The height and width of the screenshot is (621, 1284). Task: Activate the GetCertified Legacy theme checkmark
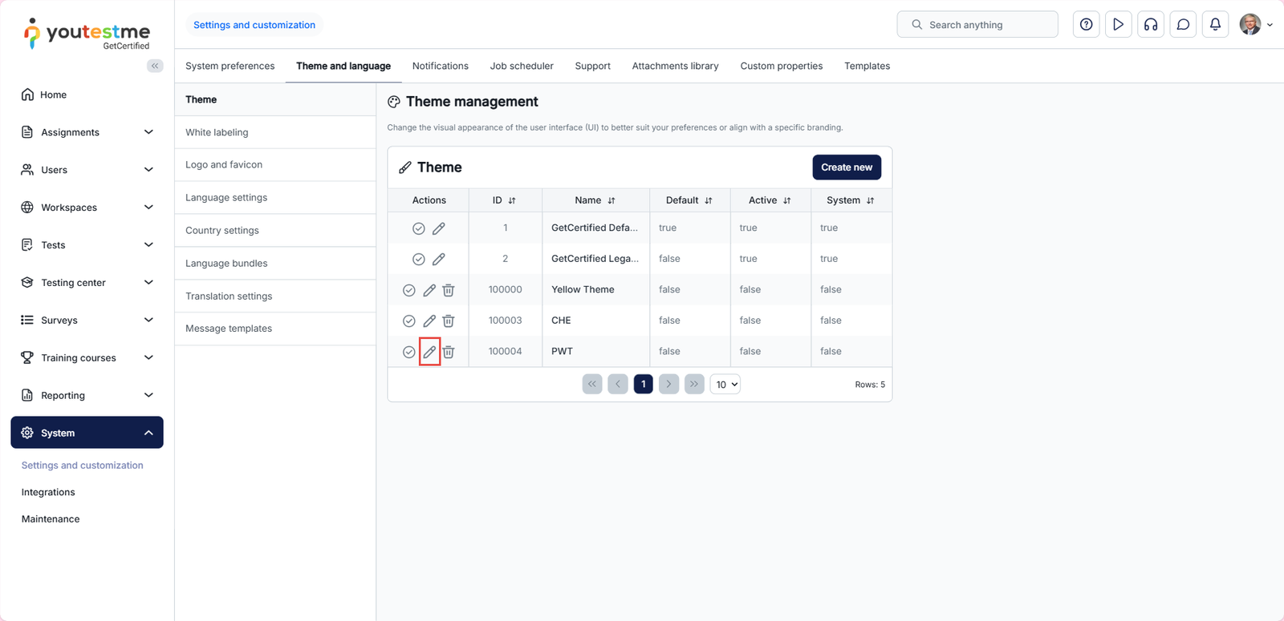tap(419, 260)
